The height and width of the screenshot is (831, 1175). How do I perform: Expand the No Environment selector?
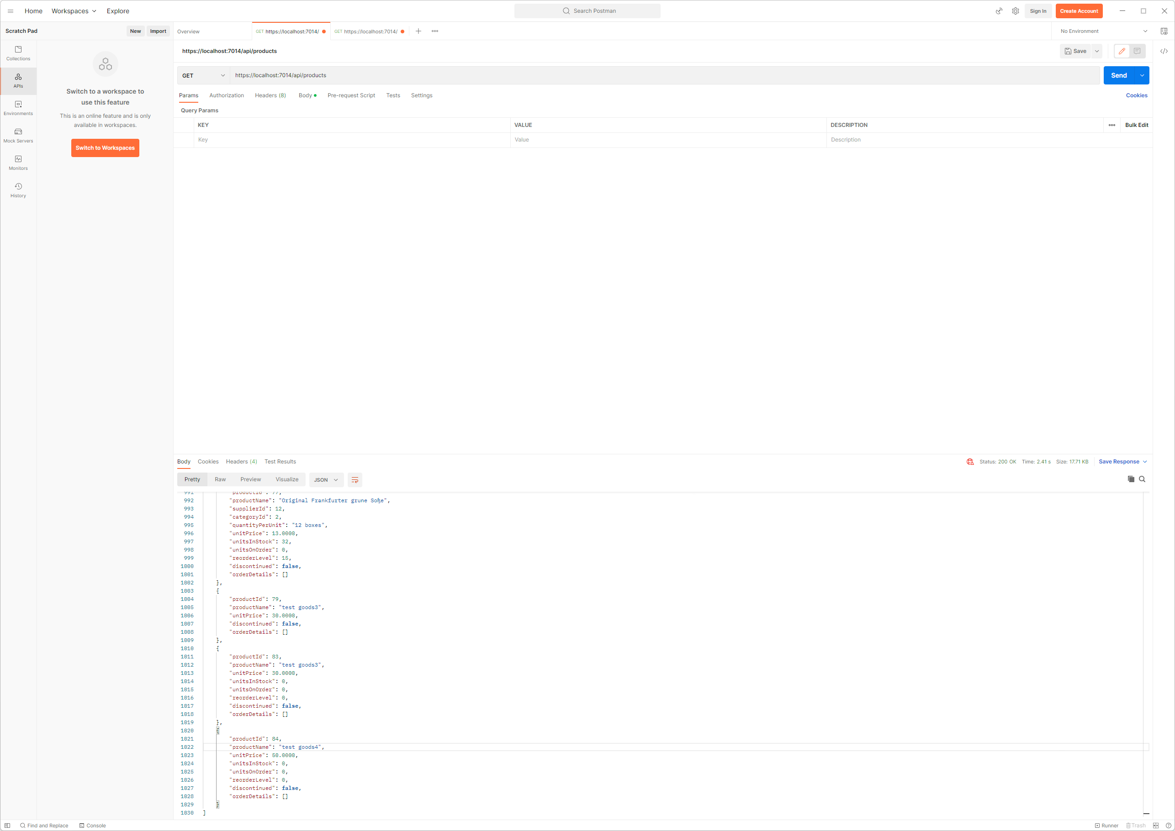[x=1103, y=31]
